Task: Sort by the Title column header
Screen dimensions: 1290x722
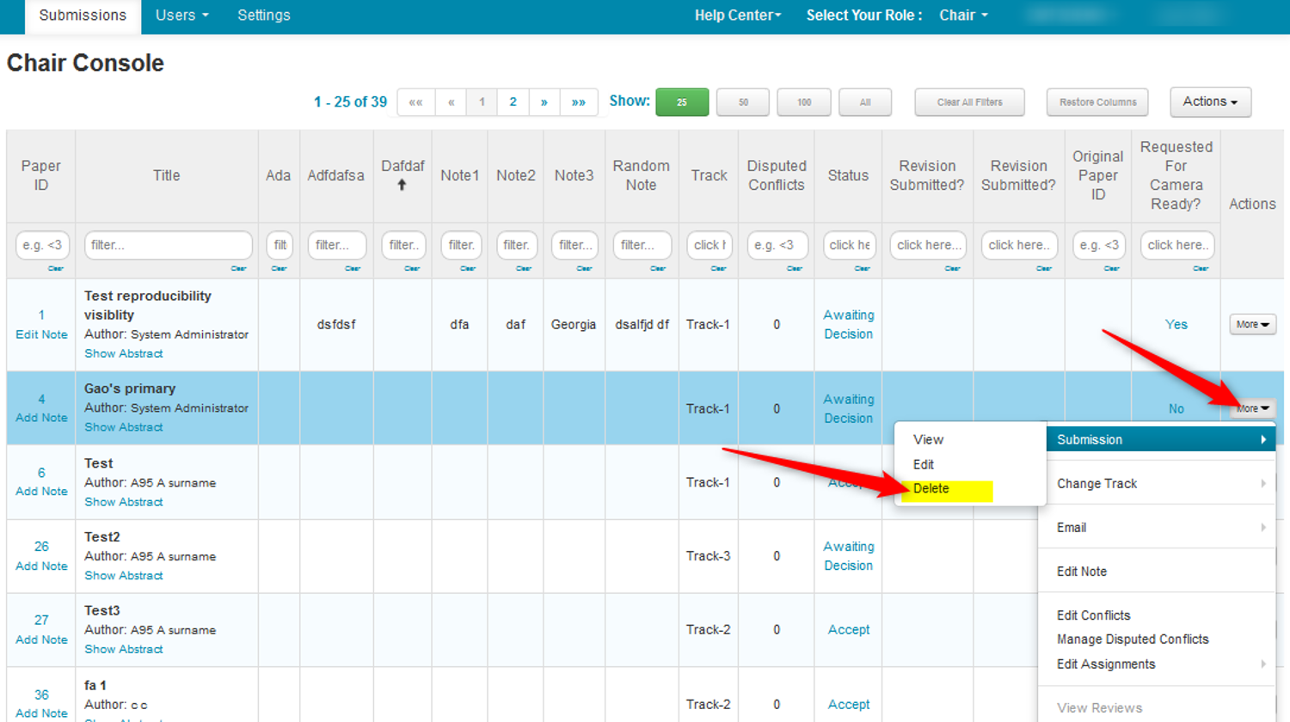Action: click(x=167, y=175)
